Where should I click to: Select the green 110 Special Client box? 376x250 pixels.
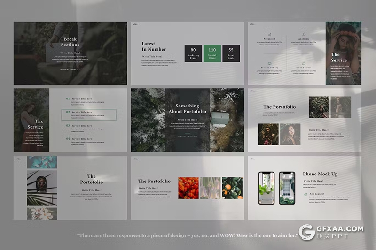coord(212,53)
